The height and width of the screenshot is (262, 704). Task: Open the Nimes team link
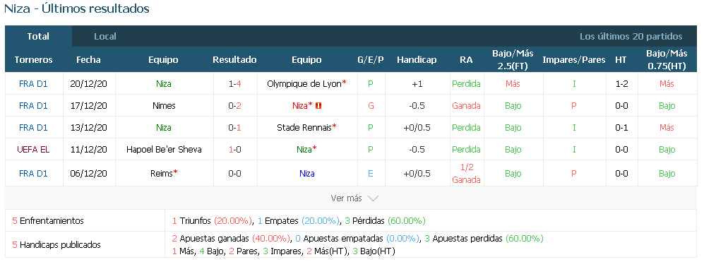click(x=164, y=106)
